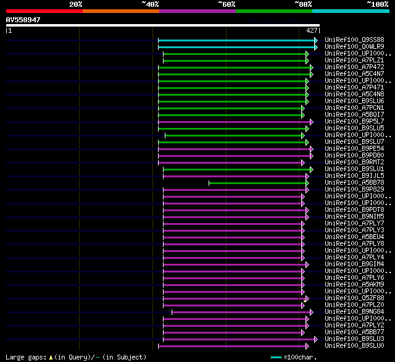Click the arrowhead ending the B9SLU3 alignment
The width and height of the screenshot is (395, 362).
click(x=316, y=340)
